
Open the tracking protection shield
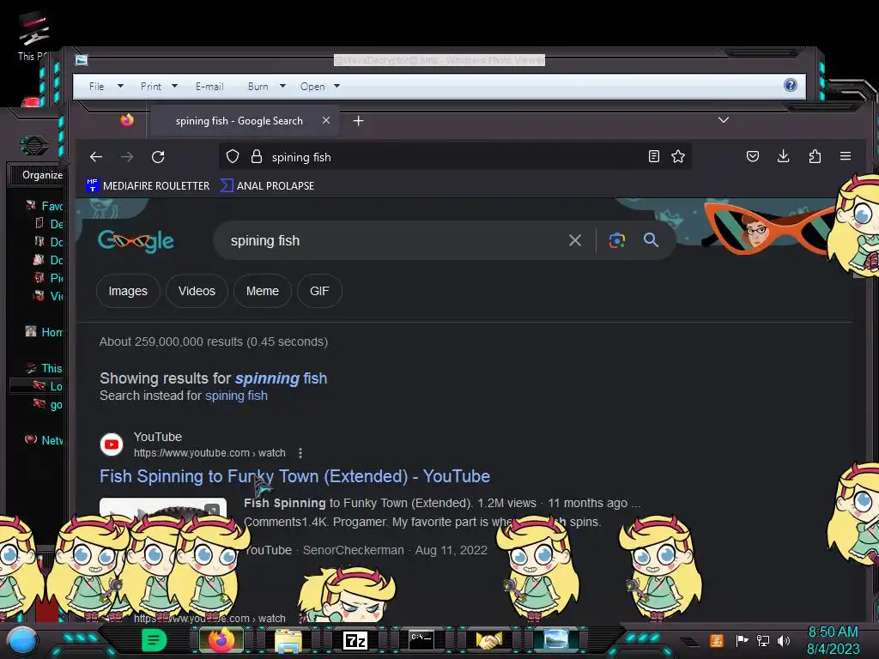point(233,157)
